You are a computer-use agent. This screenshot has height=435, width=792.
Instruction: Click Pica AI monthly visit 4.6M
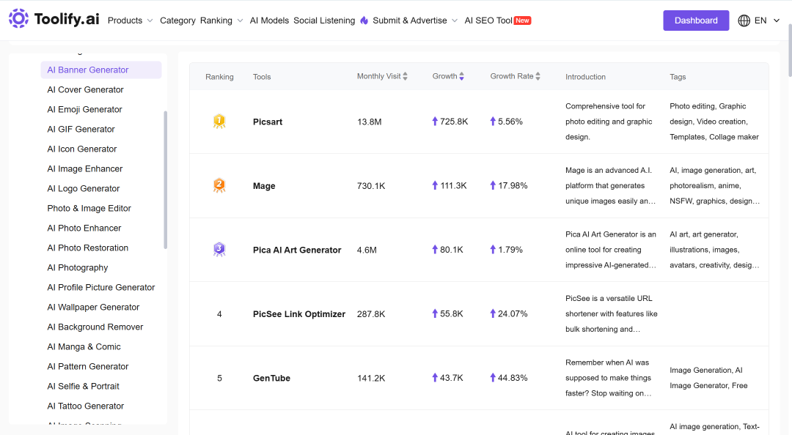pyautogui.click(x=367, y=250)
